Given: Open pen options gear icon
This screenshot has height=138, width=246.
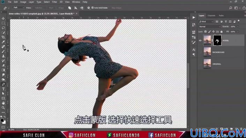Looking at the screenshot, I should pyautogui.click(x=89, y=8).
